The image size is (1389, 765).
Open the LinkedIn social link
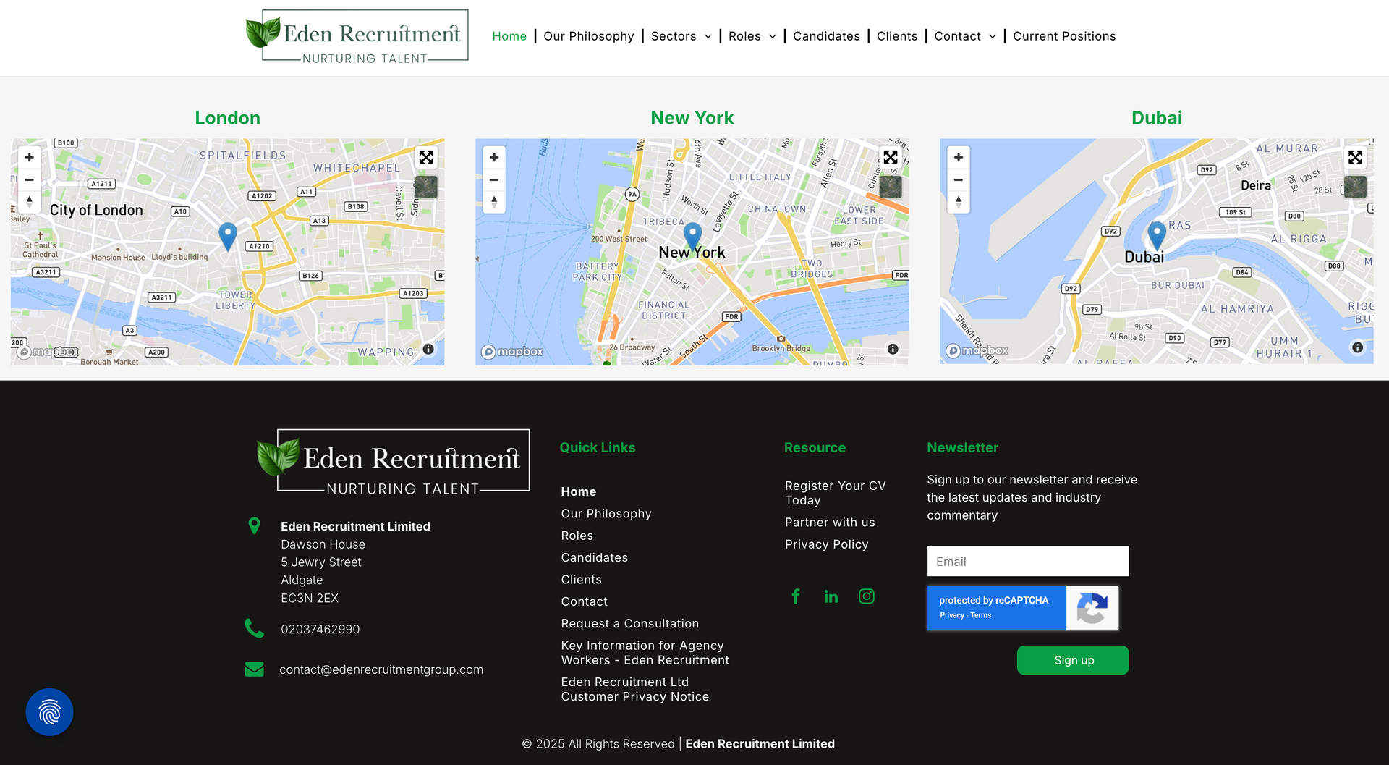tap(831, 596)
